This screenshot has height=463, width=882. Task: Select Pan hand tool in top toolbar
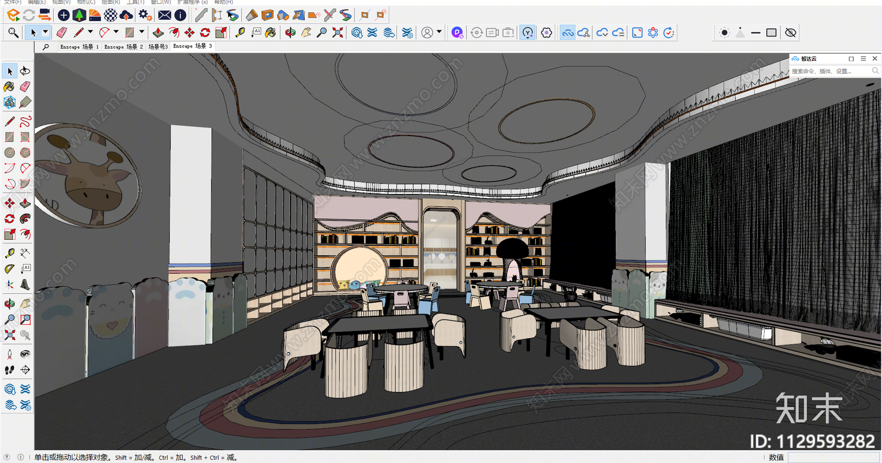[306, 33]
